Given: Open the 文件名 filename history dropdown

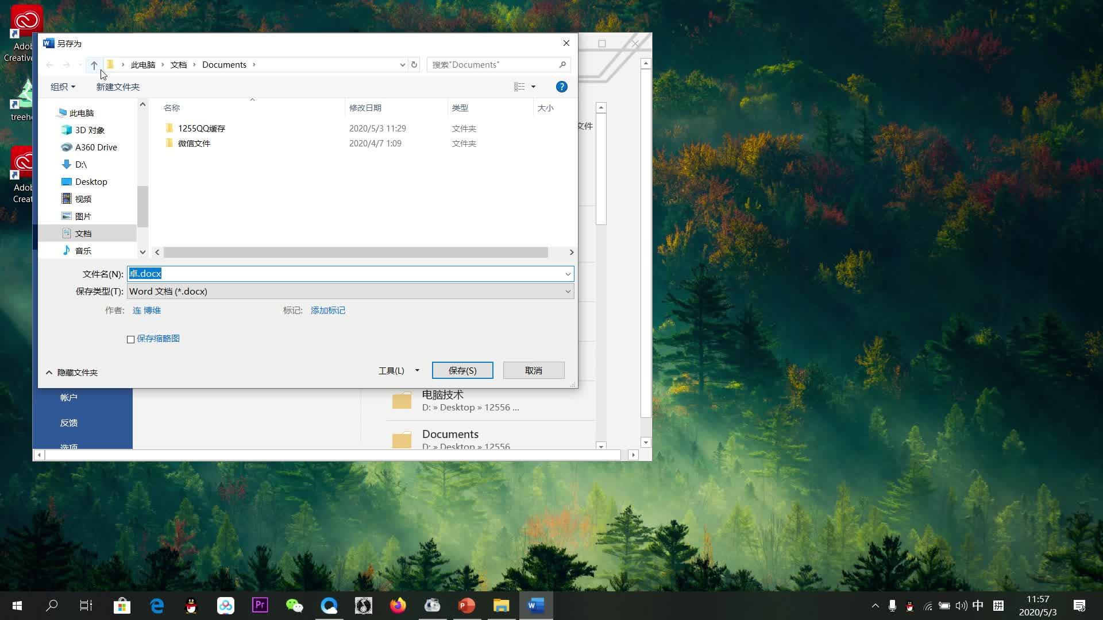Looking at the screenshot, I should click(568, 274).
